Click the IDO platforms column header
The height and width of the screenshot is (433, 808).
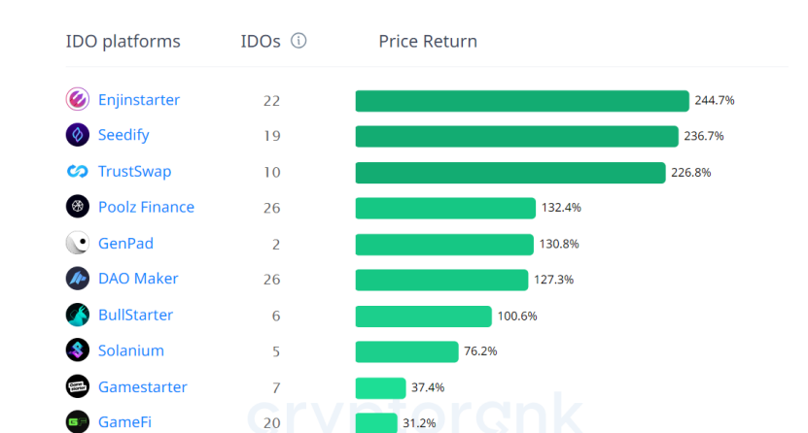click(x=123, y=41)
